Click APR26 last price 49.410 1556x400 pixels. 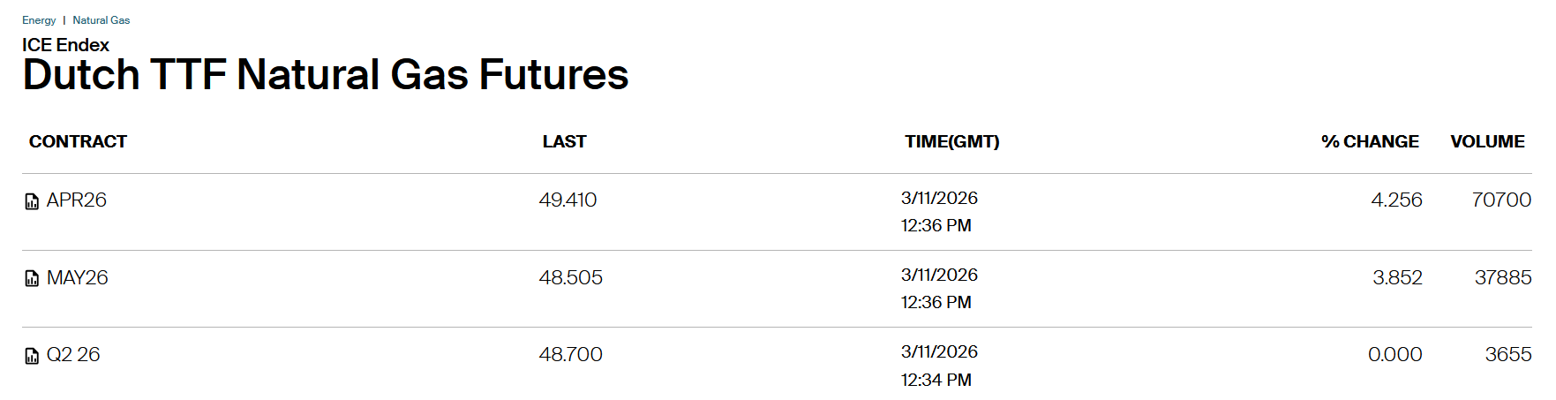tap(568, 200)
